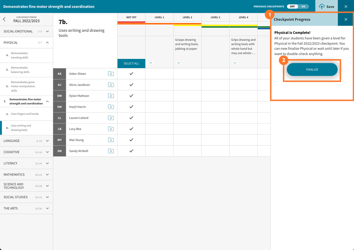Image resolution: width=354 pixels, height=250 pixels.
Task: Open Aiden Sheen's documentation folder icon
Action: click(111, 74)
